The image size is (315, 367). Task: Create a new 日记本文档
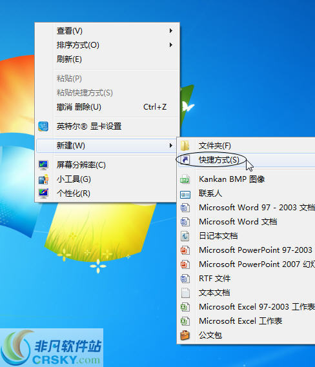coord(247,236)
